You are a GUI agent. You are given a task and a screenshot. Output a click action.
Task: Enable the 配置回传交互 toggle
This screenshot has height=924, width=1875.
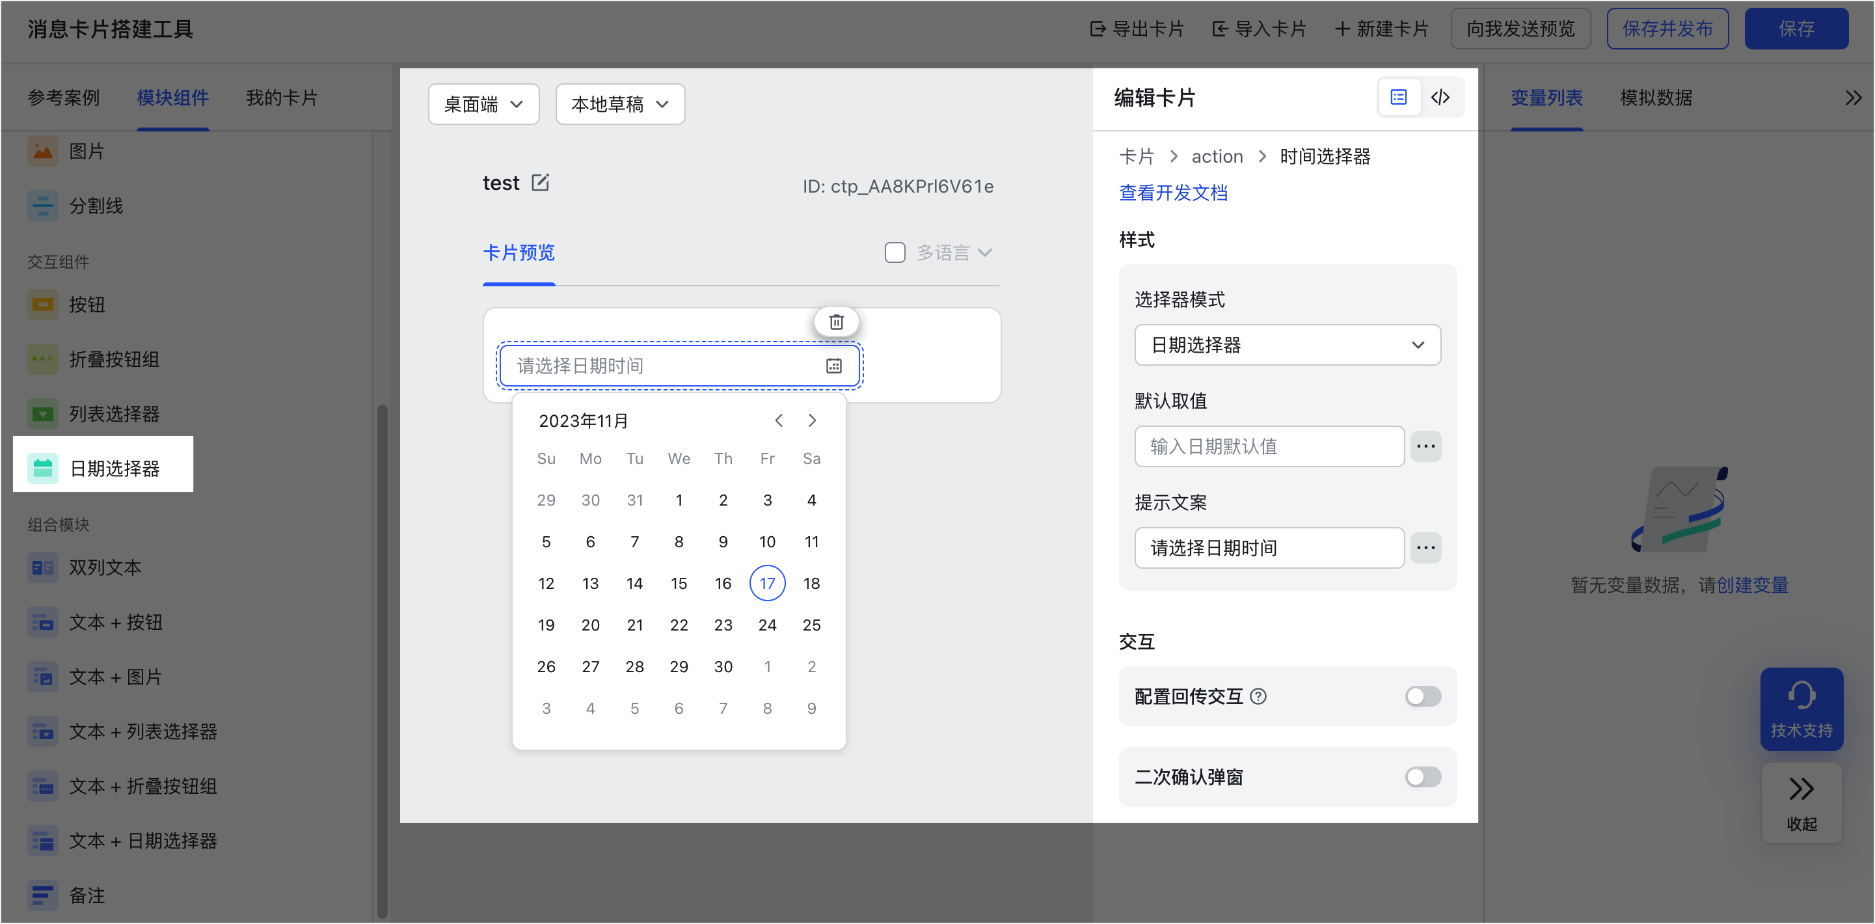(x=1423, y=696)
